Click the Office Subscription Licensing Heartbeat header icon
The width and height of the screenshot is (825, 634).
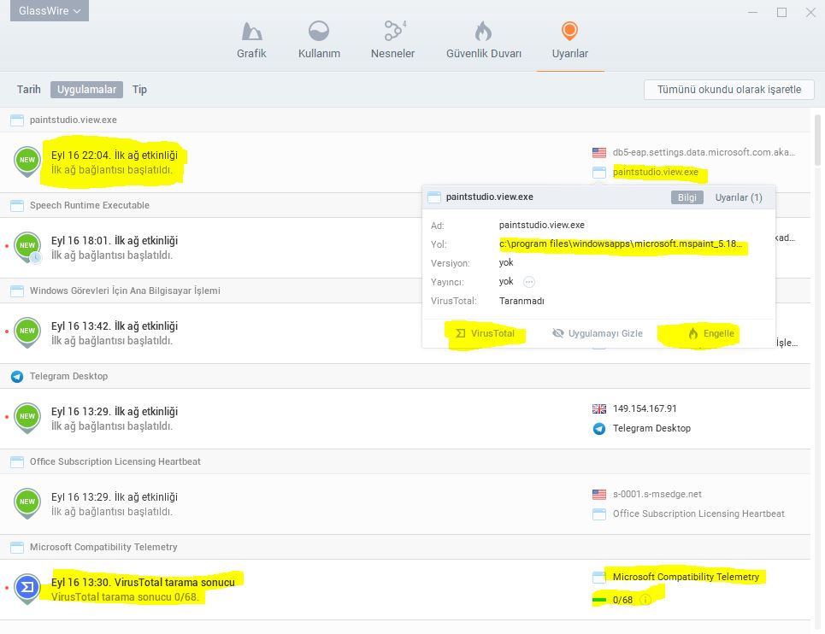(x=17, y=462)
